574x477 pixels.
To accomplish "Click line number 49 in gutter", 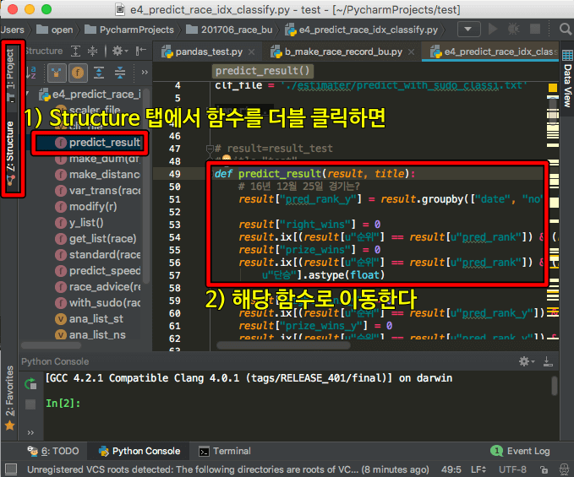I will [175, 174].
